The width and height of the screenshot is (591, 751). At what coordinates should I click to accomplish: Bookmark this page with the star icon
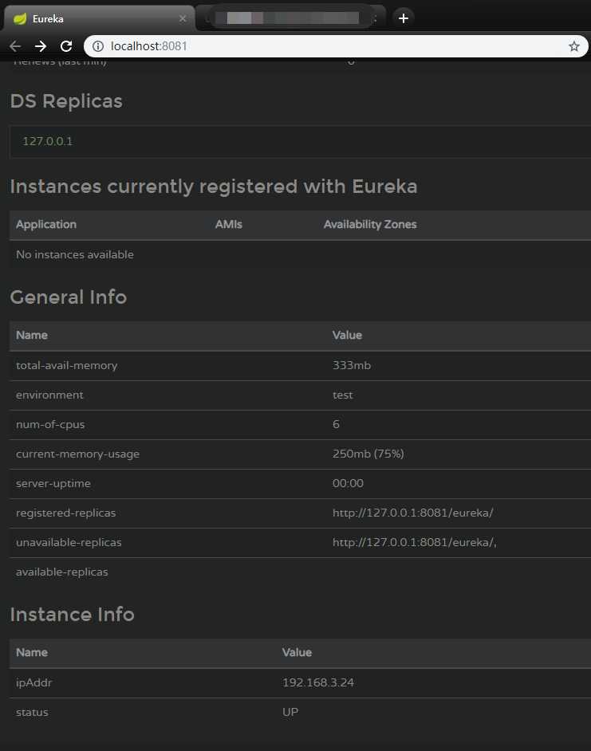pyautogui.click(x=573, y=46)
